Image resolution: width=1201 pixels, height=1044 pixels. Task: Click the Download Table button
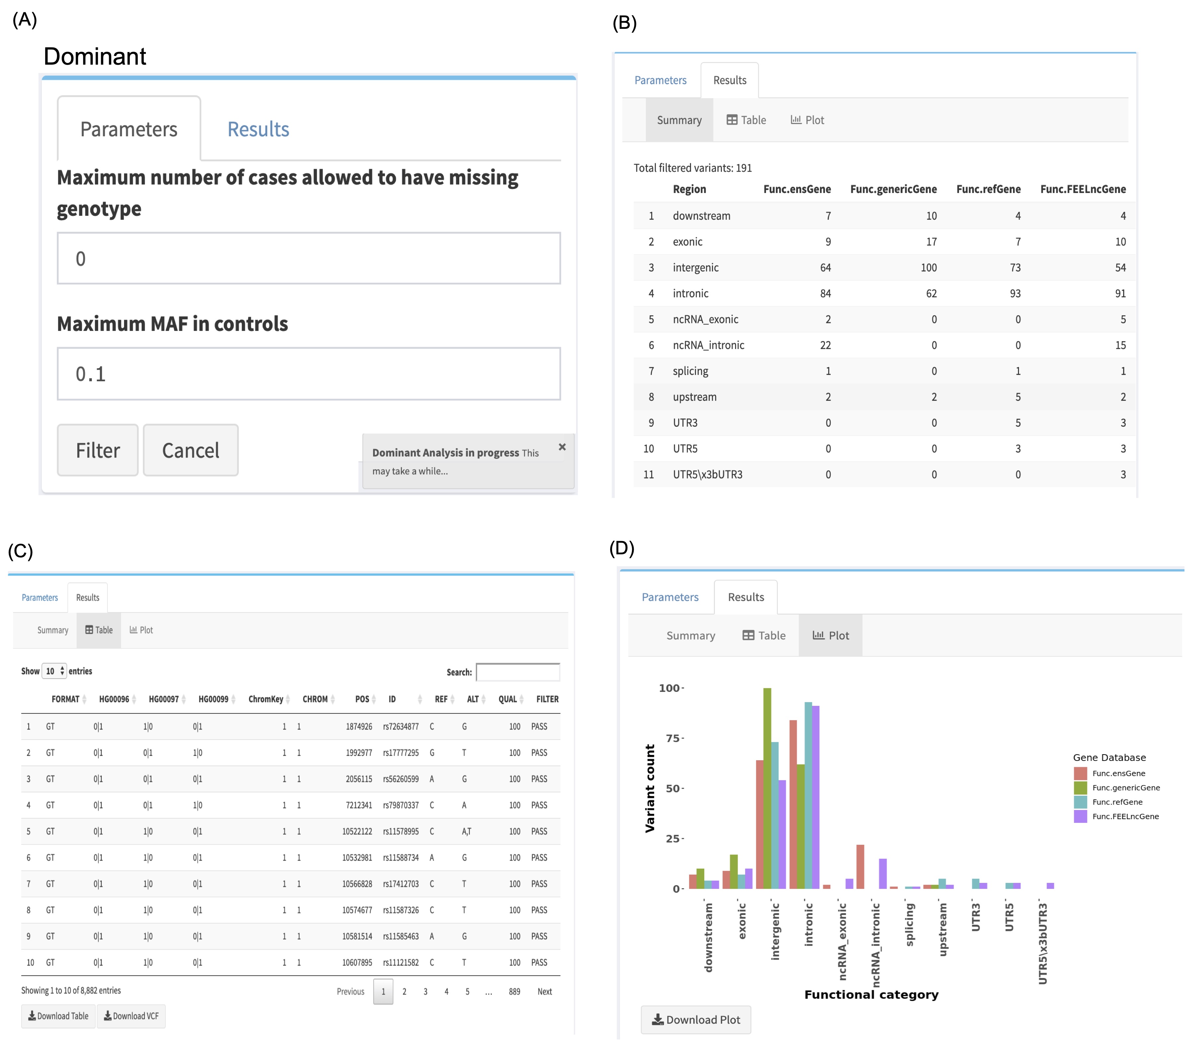(x=58, y=1016)
